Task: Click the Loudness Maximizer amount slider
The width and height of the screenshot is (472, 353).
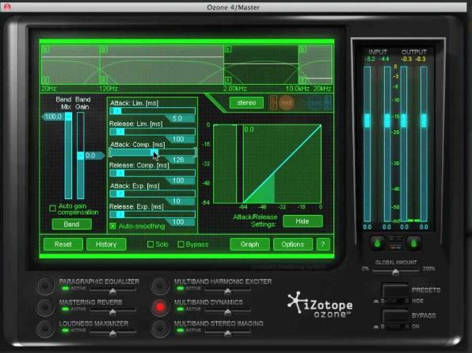Action: (113, 333)
